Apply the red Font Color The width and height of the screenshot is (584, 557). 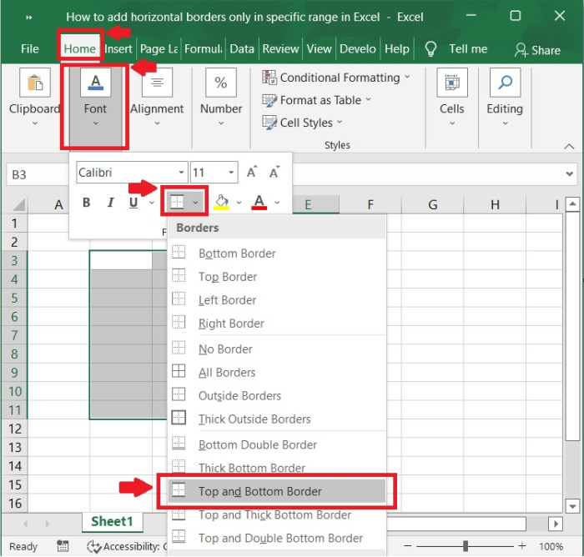tap(259, 202)
